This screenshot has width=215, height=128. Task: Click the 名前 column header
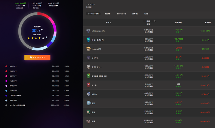click(x=107, y=23)
